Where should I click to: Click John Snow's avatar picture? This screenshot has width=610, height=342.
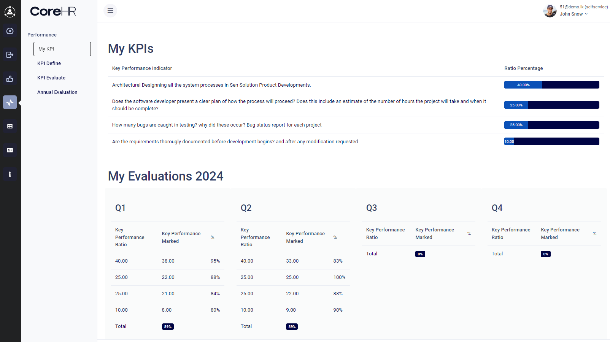coord(550,11)
